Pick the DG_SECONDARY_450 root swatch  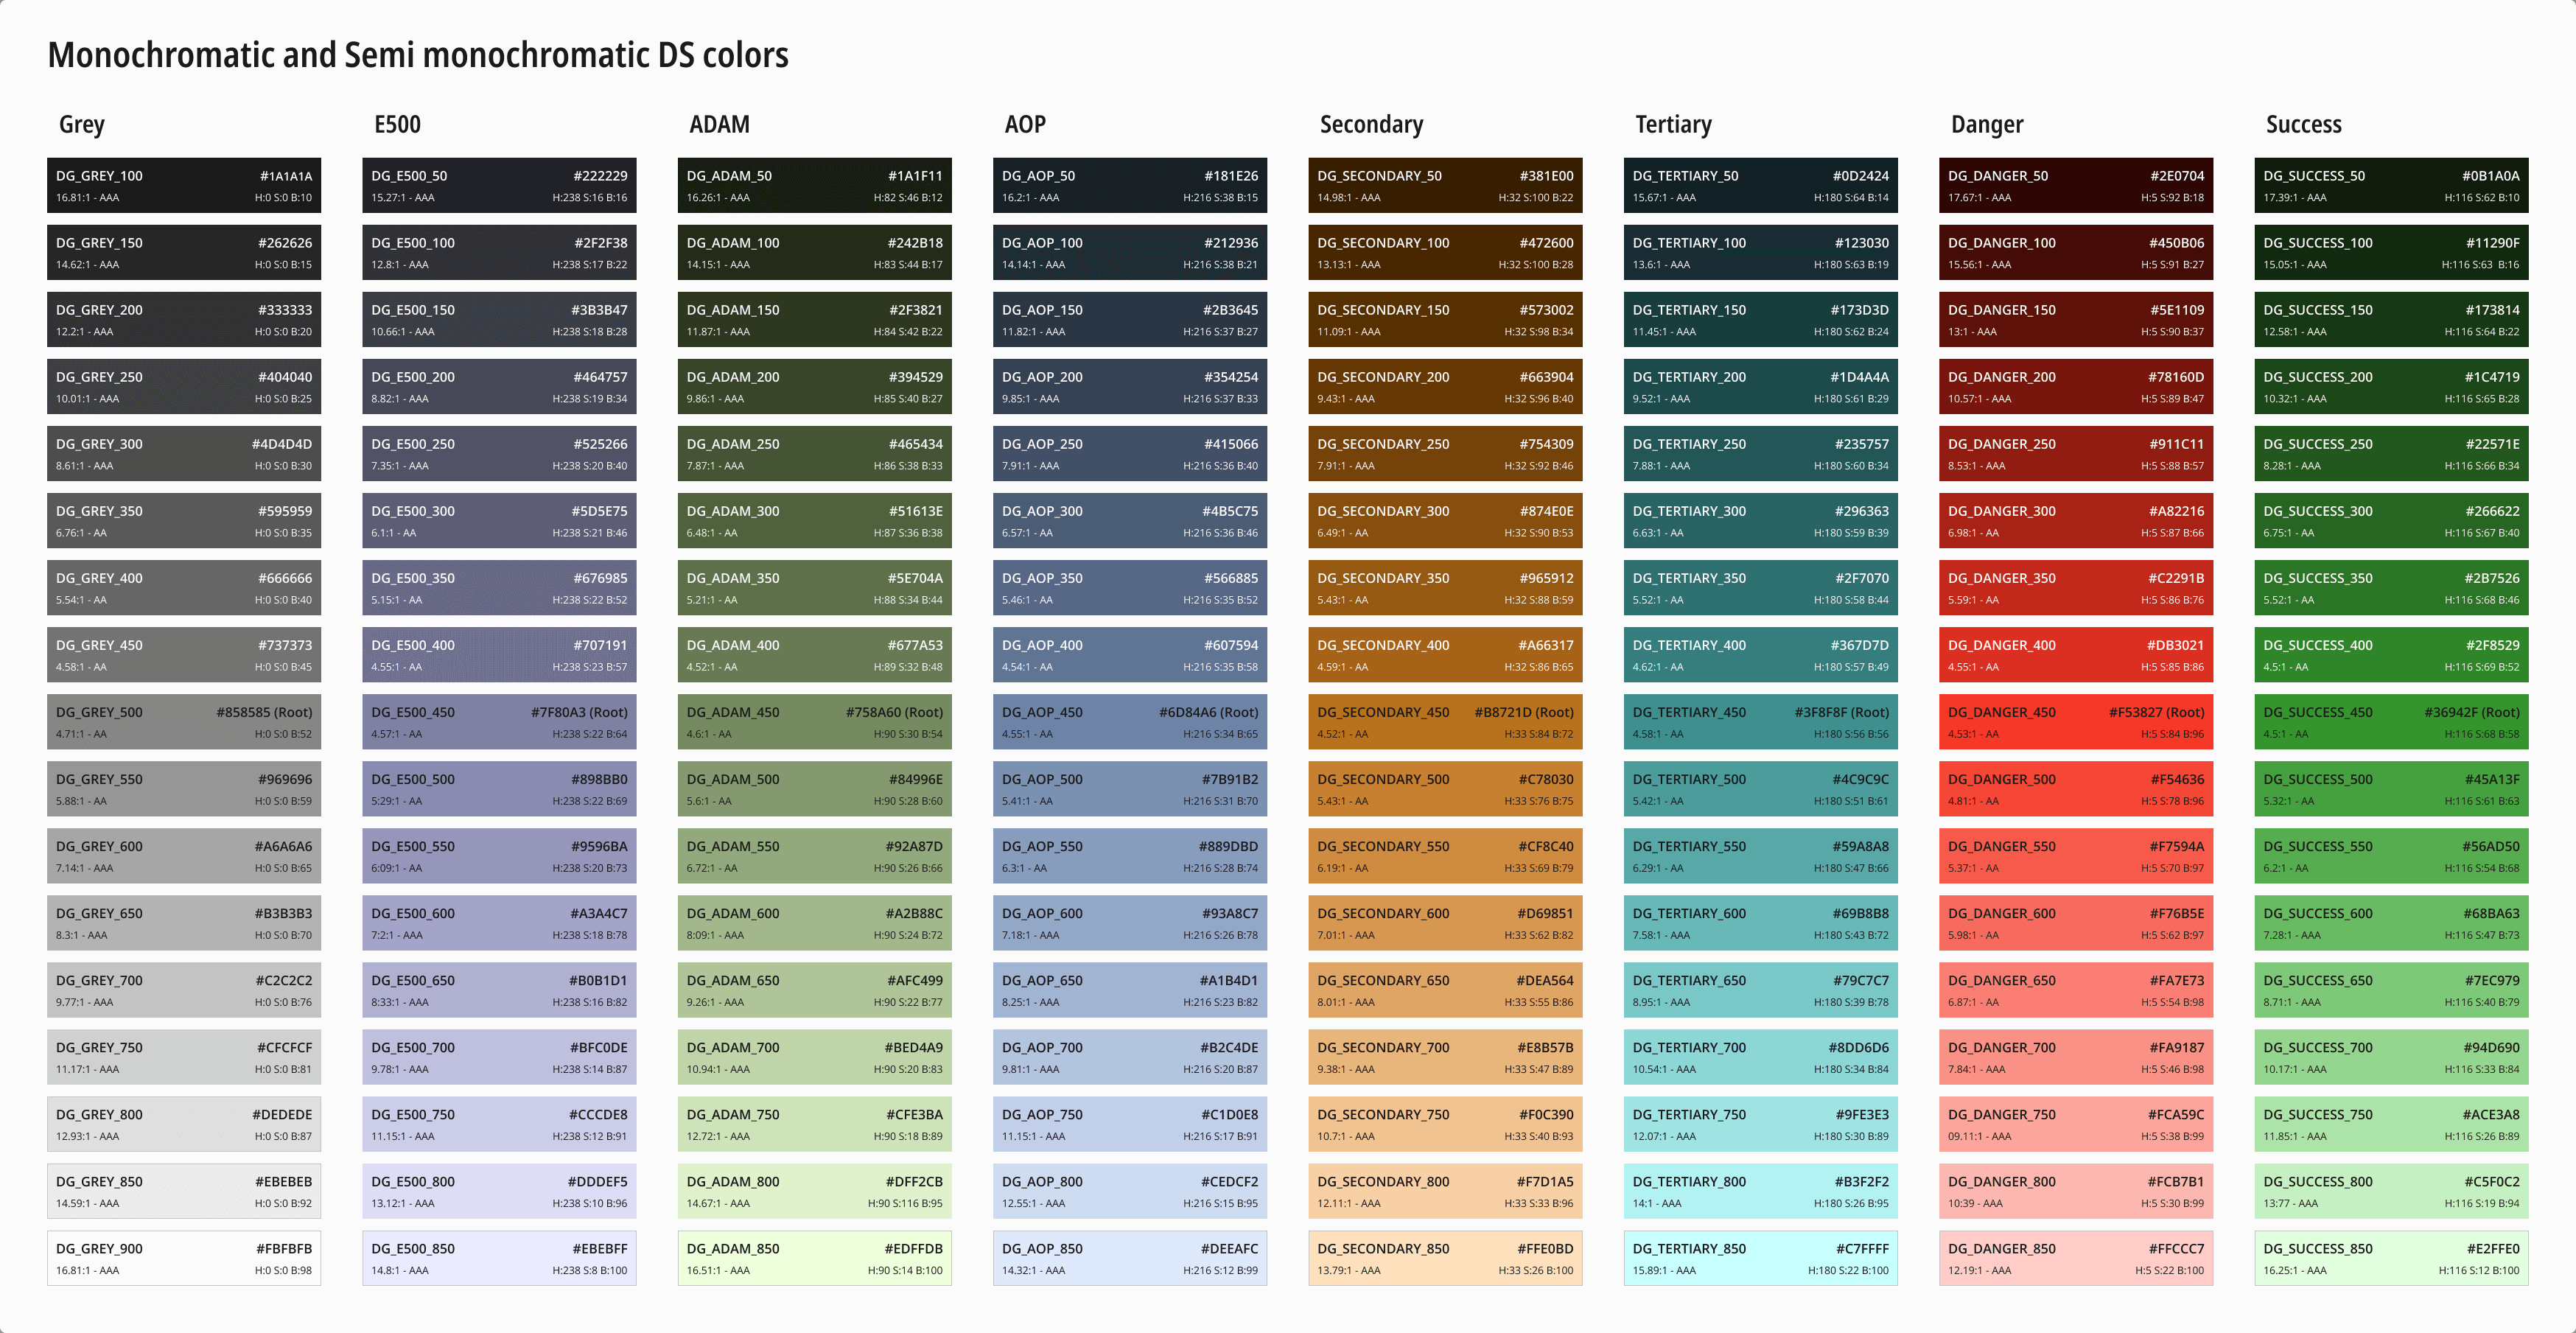pyautogui.click(x=1445, y=722)
